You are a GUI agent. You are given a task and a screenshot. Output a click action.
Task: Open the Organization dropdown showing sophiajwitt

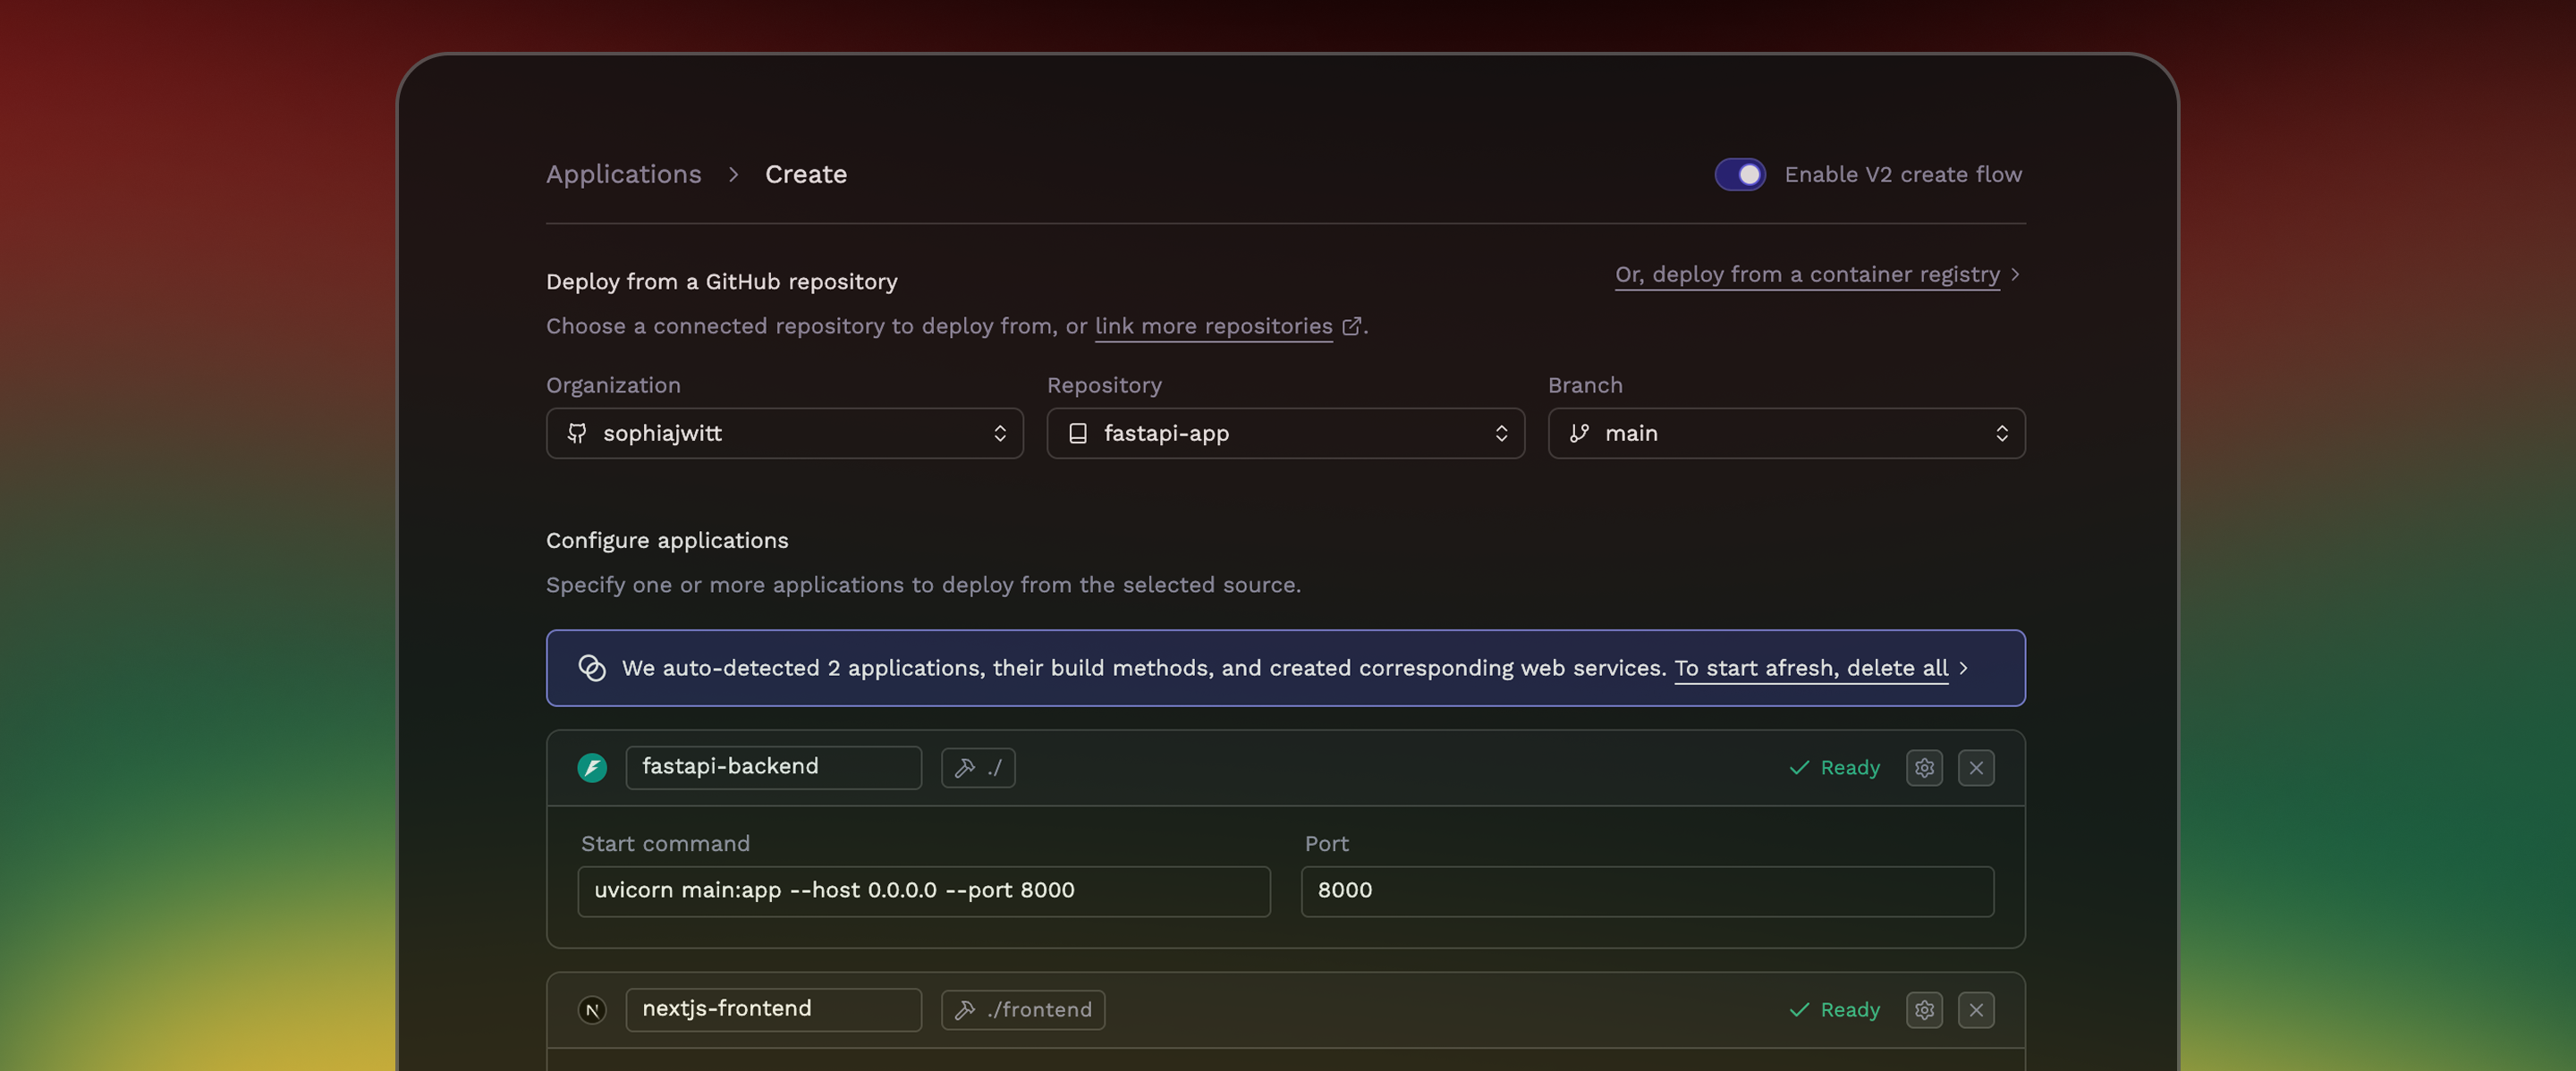pos(784,433)
